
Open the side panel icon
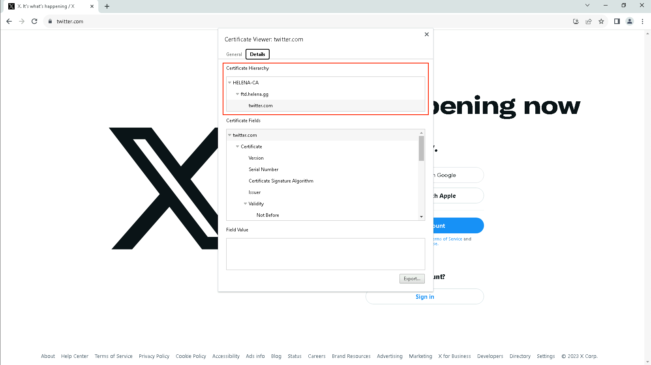pos(617,21)
